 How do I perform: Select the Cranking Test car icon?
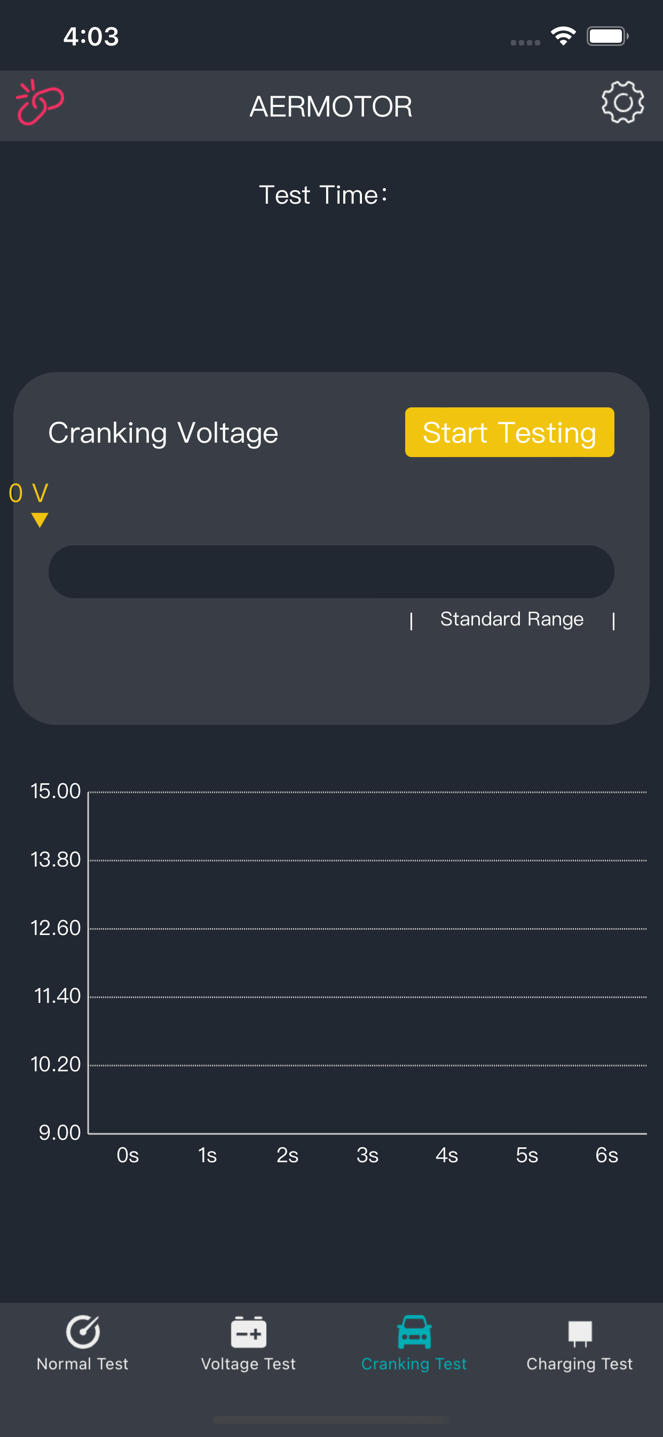pyautogui.click(x=414, y=1332)
